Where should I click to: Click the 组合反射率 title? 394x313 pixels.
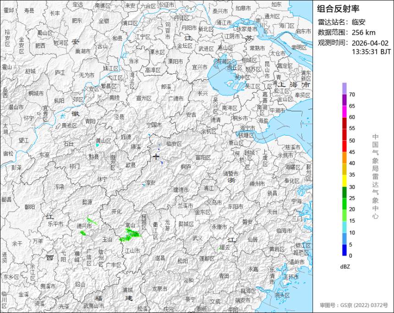[x=339, y=9]
